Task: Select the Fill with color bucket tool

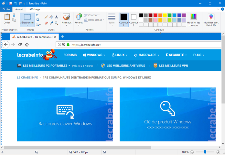Action: [51, 17]
